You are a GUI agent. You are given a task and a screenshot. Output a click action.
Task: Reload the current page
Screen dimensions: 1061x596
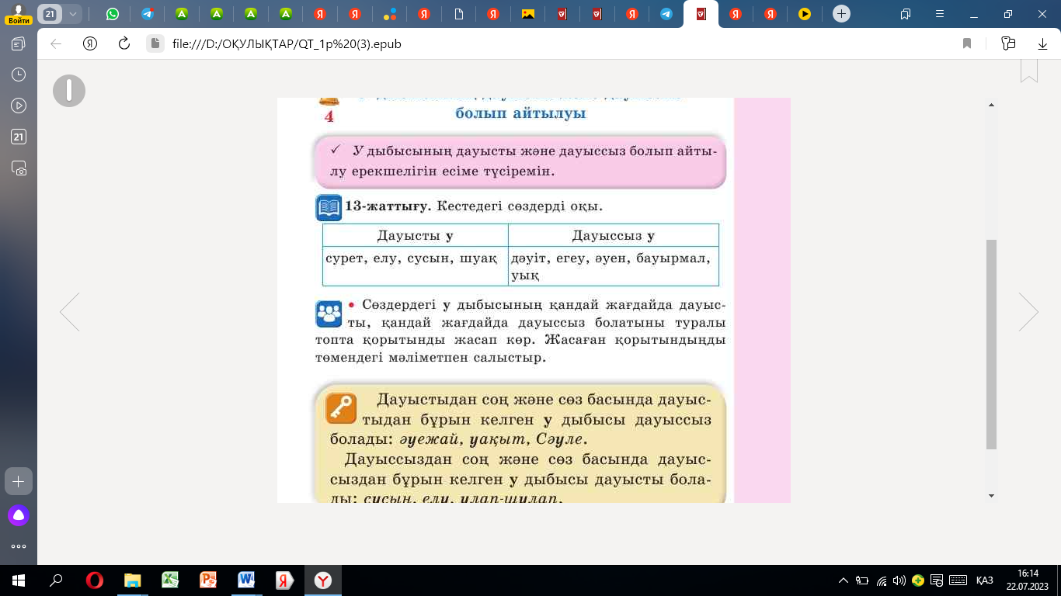pos(123,44)
